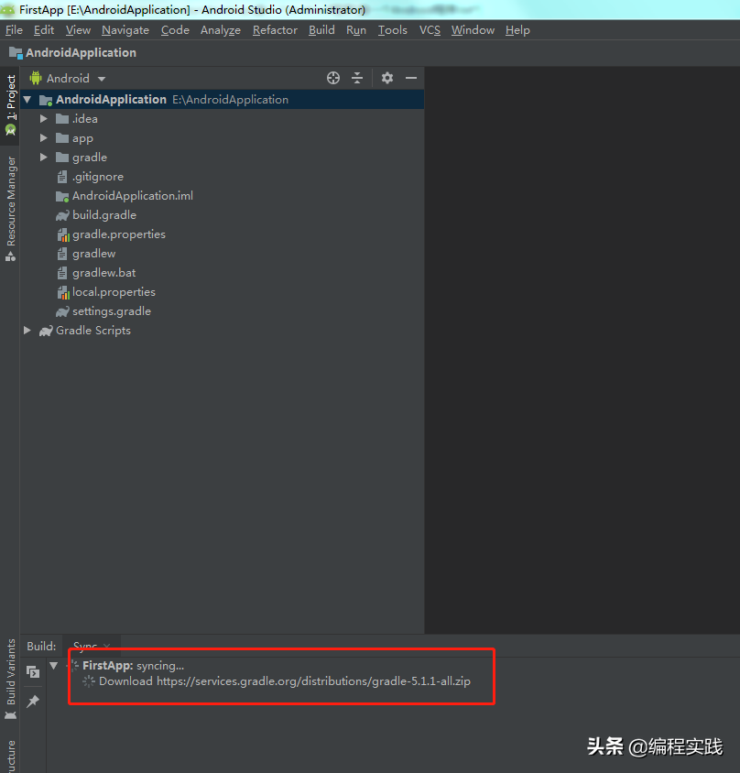
Task: Click the Android robot icon in view selector
Action: coord(36,78)
